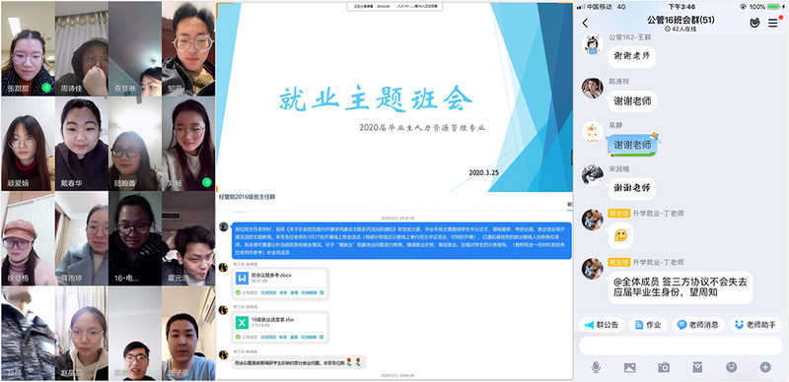Screen dimensions: 789x382
Task: View 42人在线 online members list
Action: coord(681,30)
